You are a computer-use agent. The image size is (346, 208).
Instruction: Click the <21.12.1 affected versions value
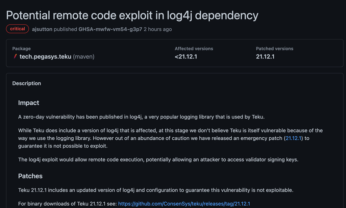point(186,57)
